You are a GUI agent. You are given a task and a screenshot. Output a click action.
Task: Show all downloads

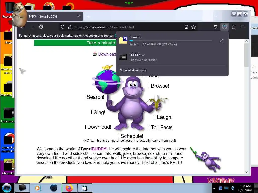click(133, 70)
